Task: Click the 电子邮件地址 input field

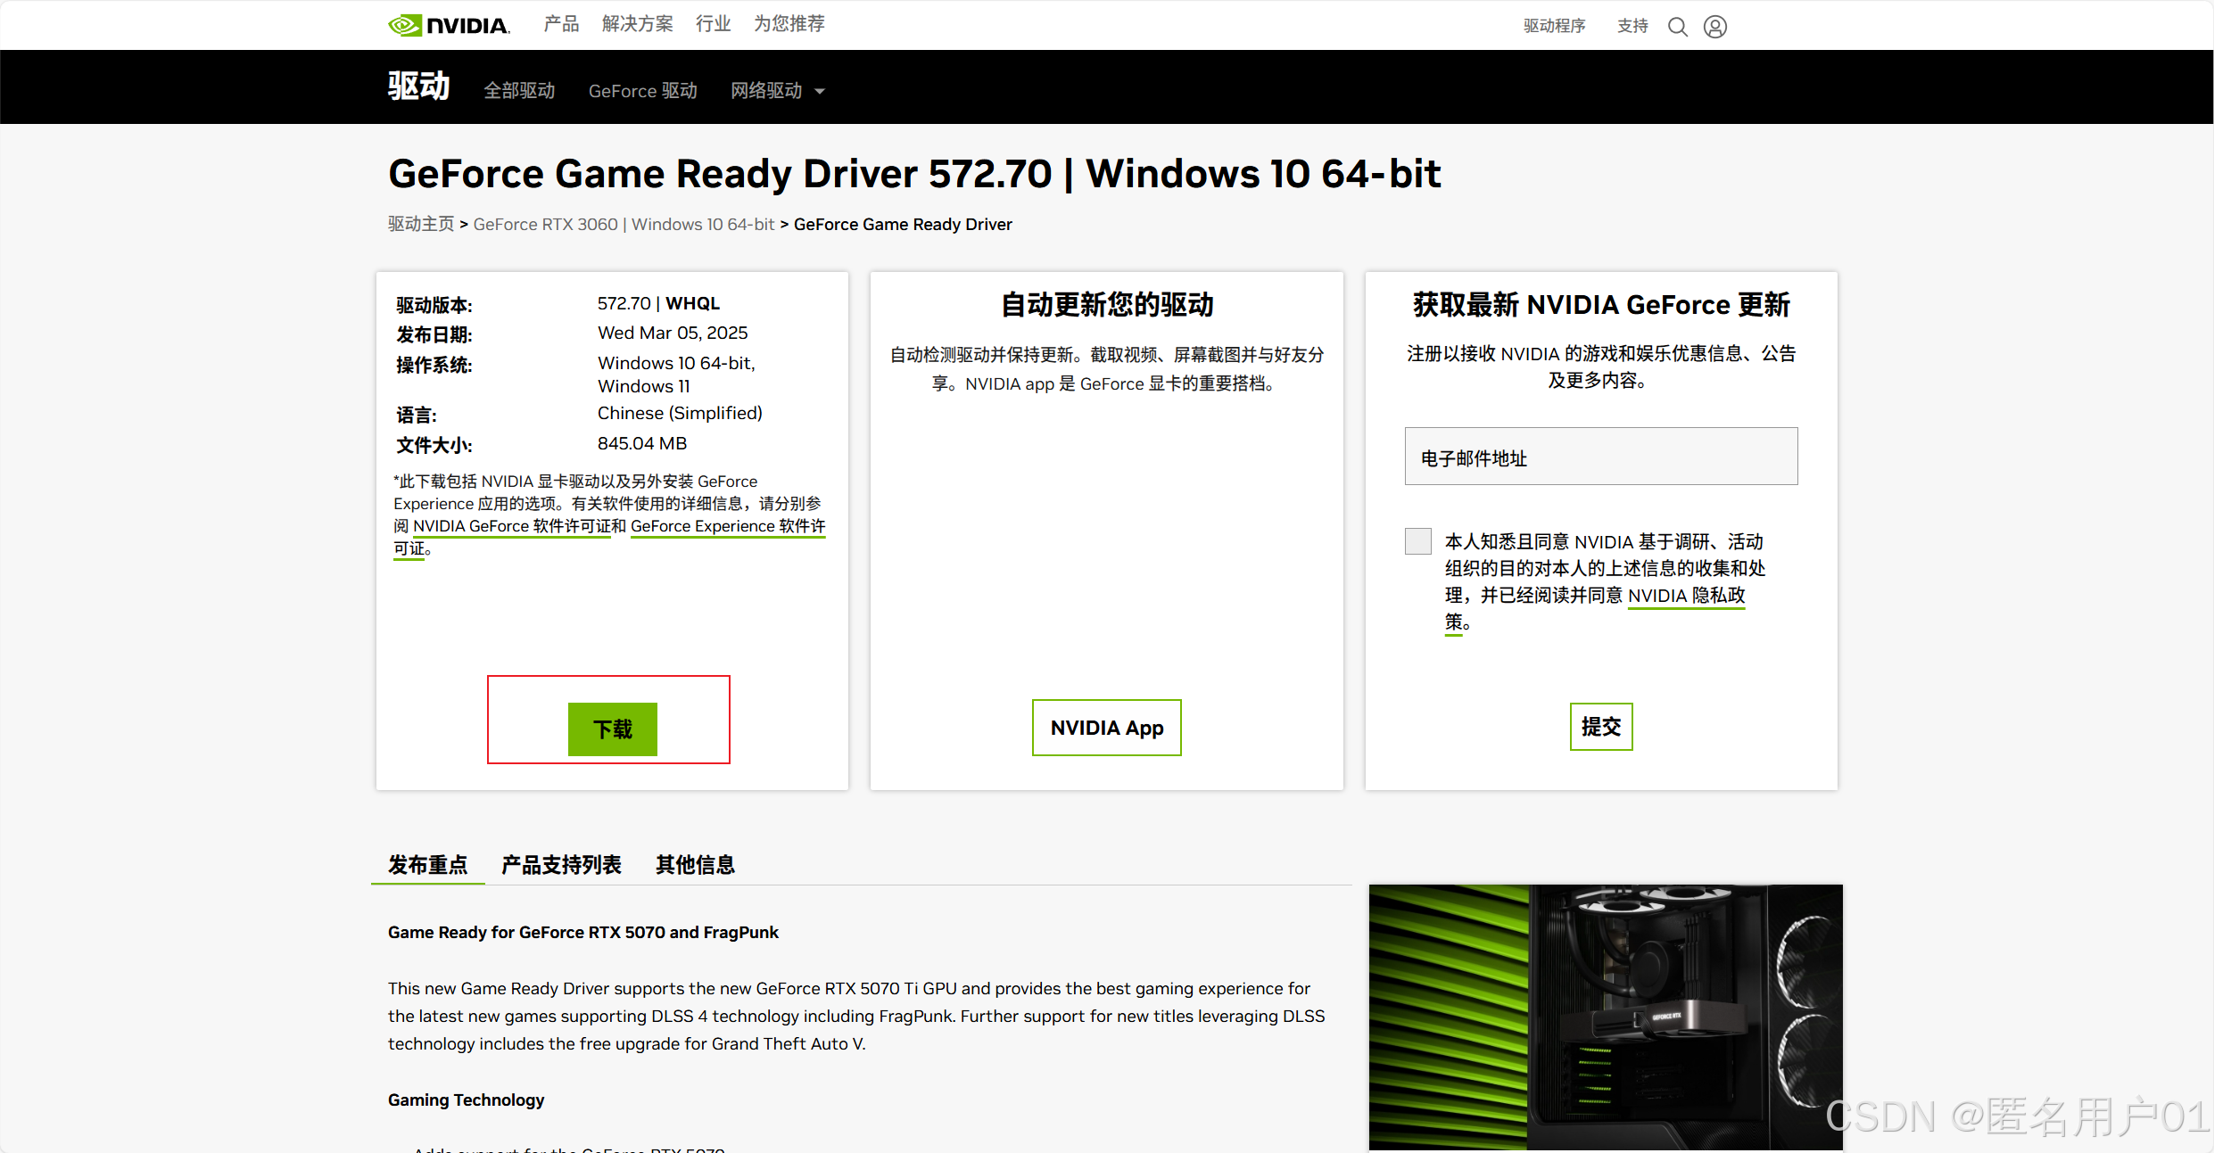Action: click(1600, 457)
